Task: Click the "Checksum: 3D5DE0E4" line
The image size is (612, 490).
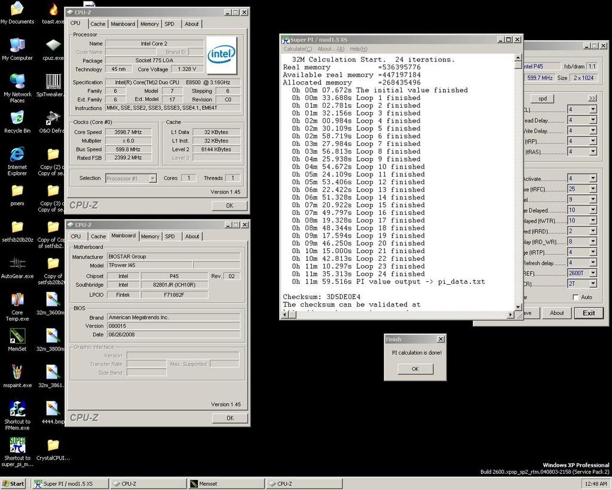Action: click(x=322, y=297)
